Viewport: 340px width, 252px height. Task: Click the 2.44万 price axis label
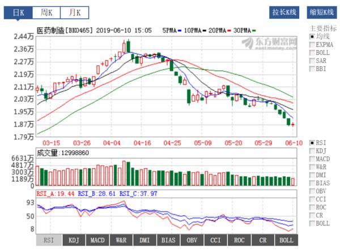[x=24, y=36]
